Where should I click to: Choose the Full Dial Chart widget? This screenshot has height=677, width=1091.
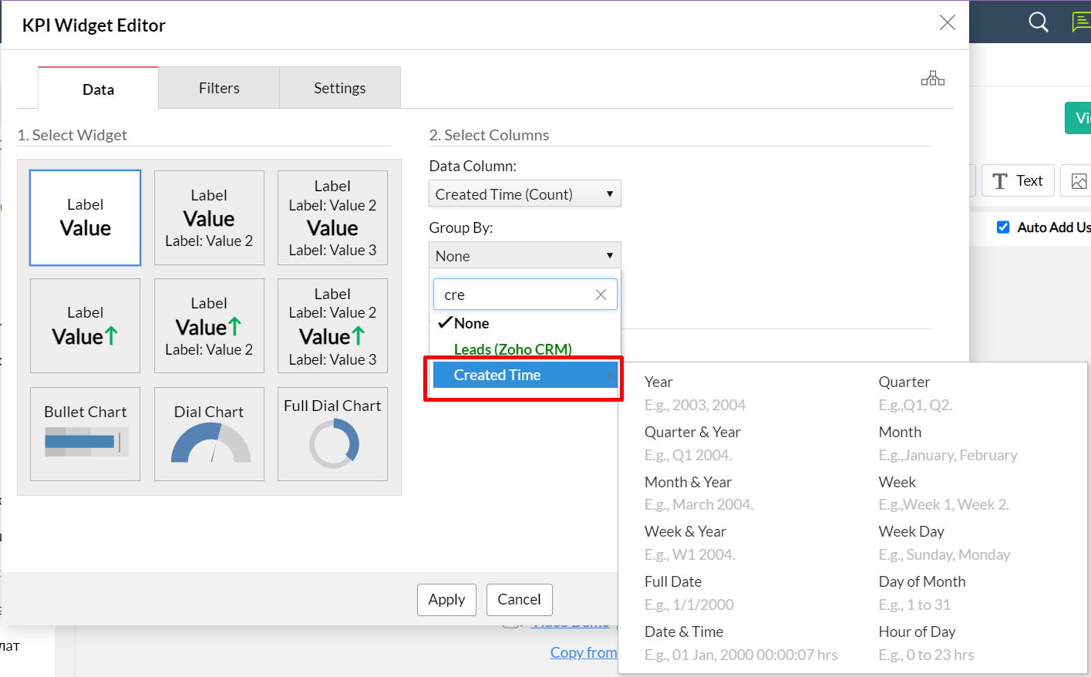332,434
